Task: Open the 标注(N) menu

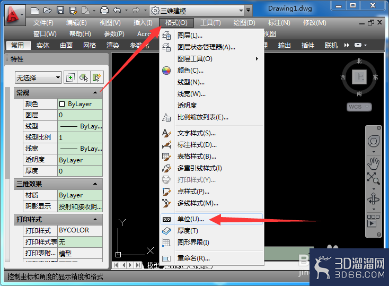Action: 279,23
